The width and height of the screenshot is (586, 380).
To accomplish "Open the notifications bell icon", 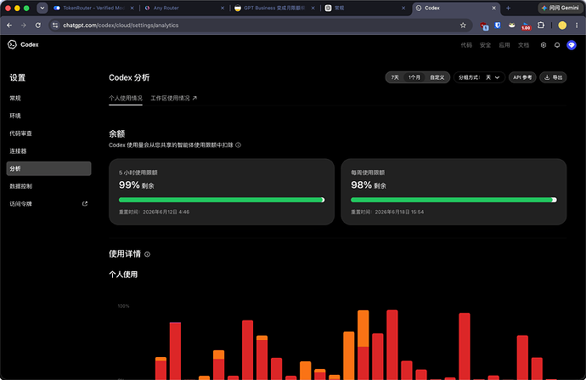I will coord(557,45).
